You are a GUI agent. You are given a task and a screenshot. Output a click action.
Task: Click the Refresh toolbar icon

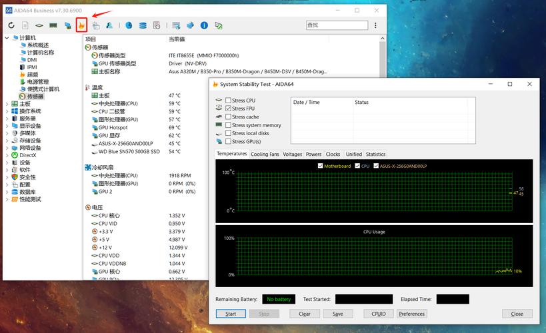pyautogui.click(x=11, y=25)
